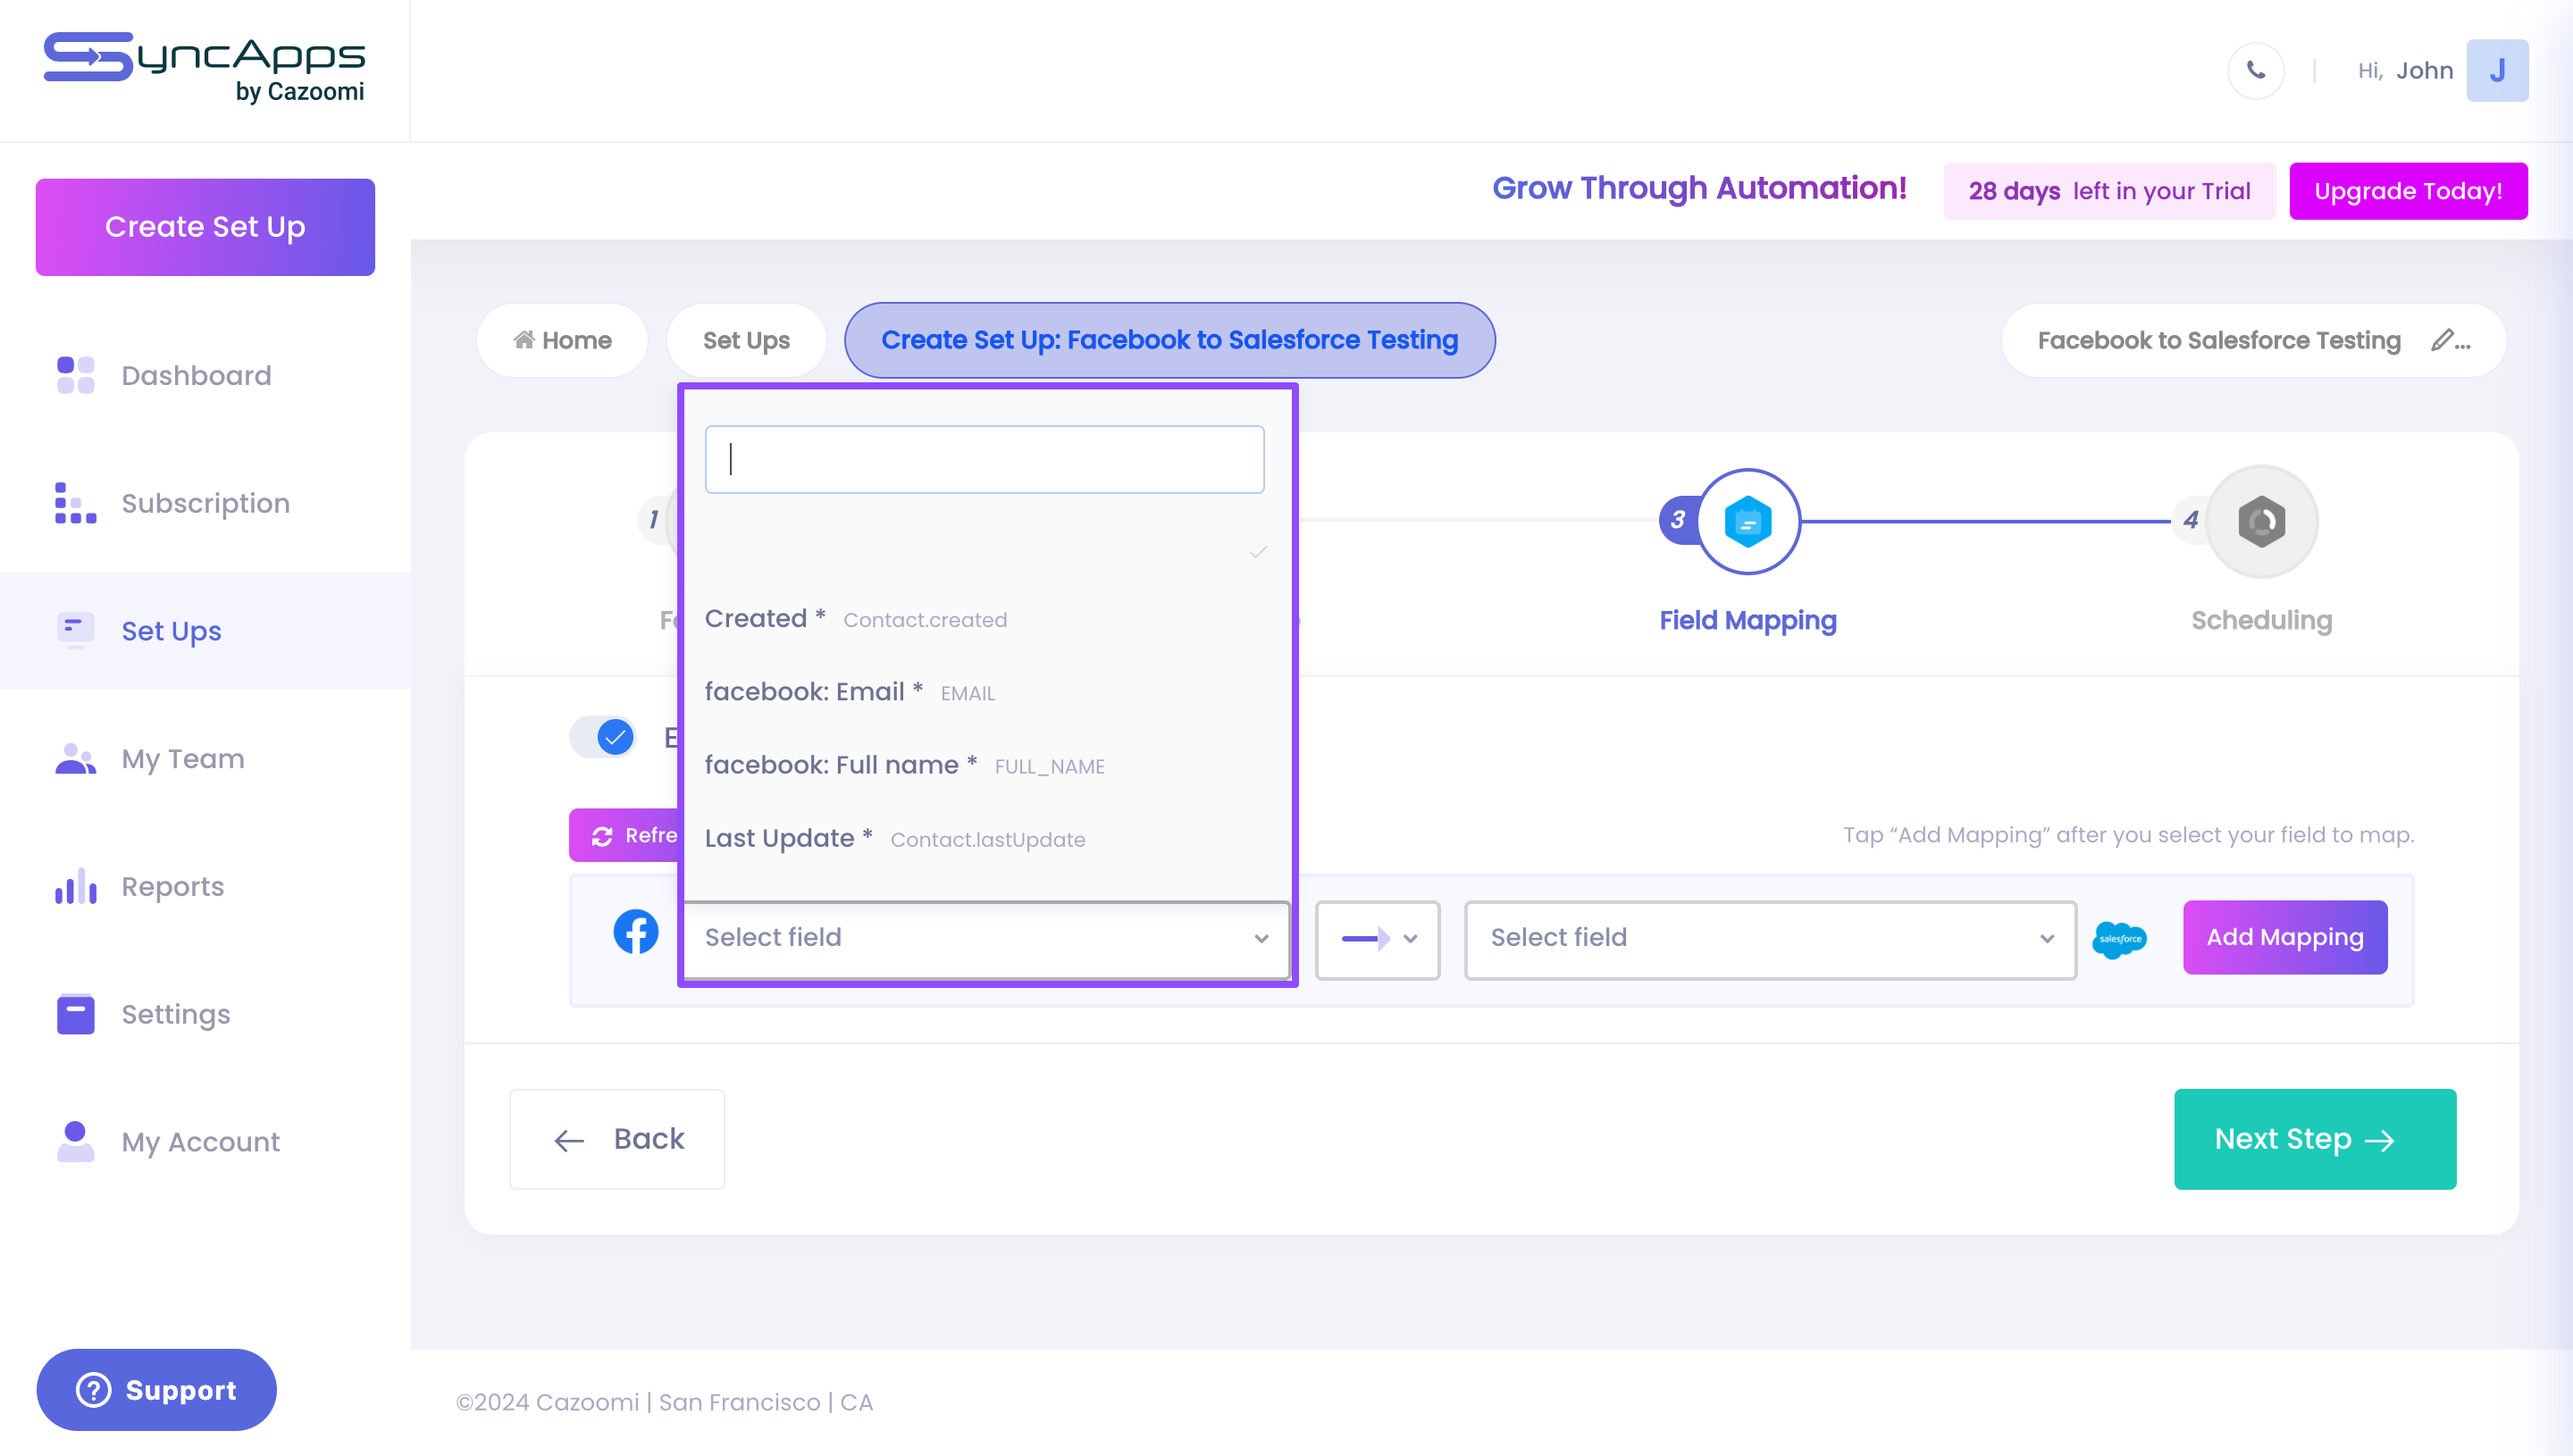Click the Reports bar chart icon

(75, 886)
